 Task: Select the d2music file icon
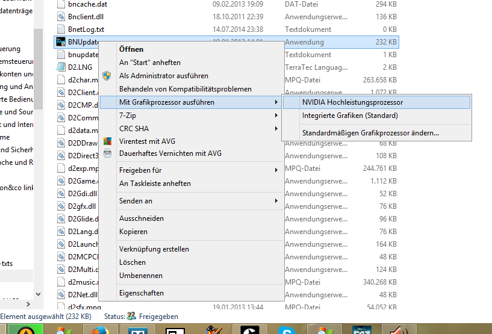point(61,282)
